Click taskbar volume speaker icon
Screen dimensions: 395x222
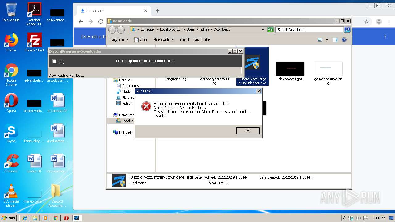(x=358, y=218)
